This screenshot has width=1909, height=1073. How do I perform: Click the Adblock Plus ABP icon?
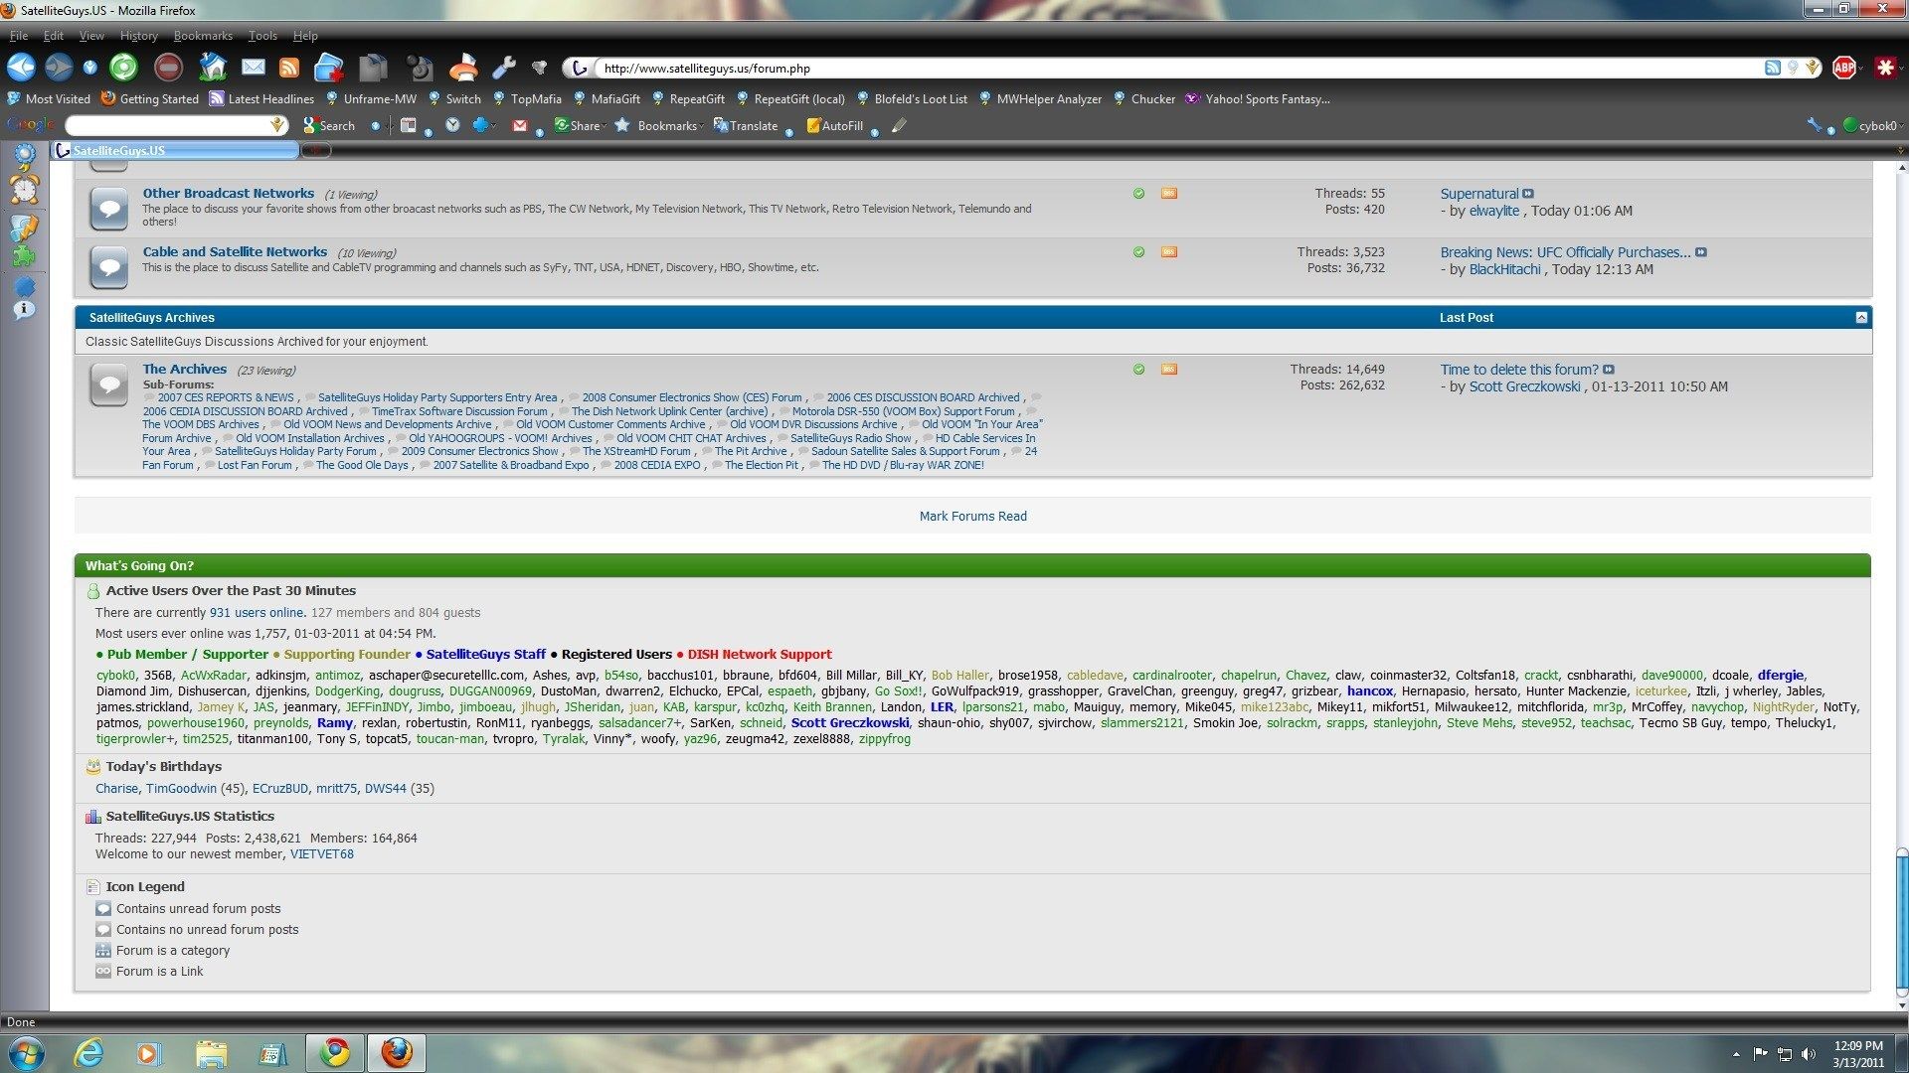(x=1843, y=68)
